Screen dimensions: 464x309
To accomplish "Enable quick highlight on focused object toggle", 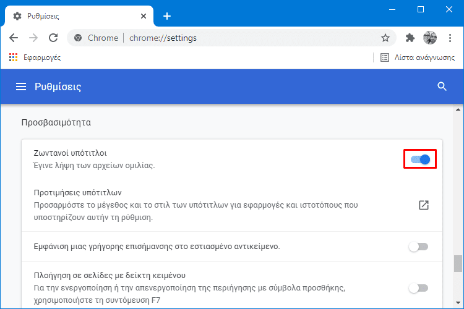I will pyautogui.click(x=418, y=247).
